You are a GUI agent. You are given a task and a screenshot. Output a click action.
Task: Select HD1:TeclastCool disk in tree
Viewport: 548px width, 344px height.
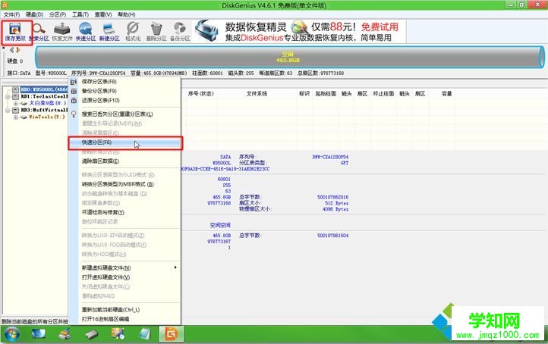[44, 97]
